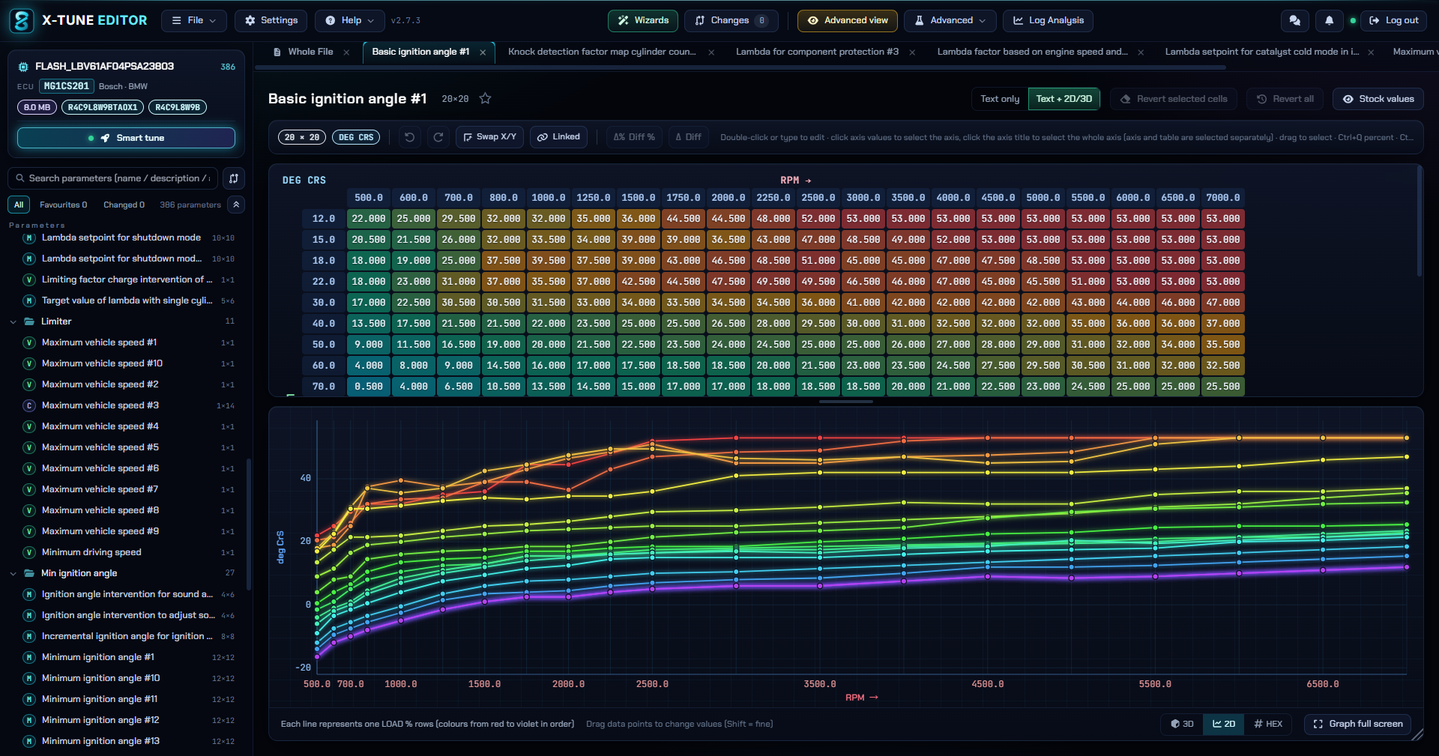Show the Favourites filter
Viewport: 1439px width, 756px height.
point(63,205)
